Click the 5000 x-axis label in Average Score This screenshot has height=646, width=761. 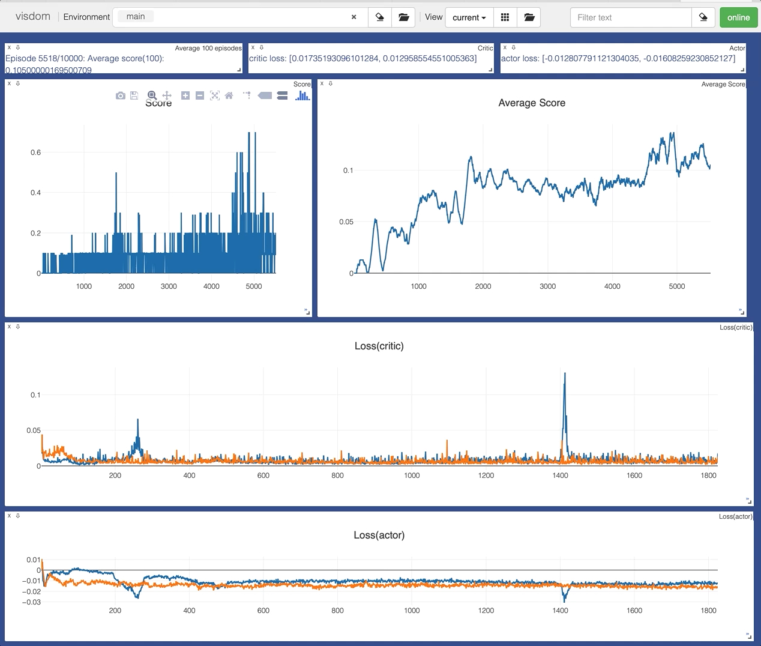pos(677,286)
